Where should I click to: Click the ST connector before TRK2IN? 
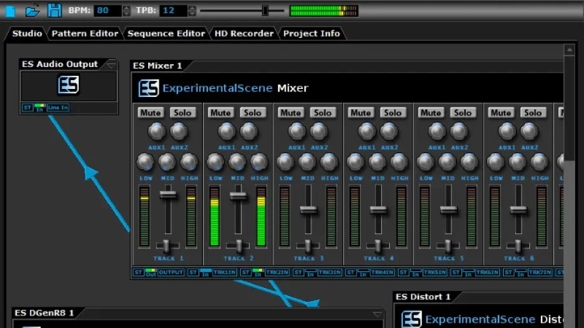(245, 272)
